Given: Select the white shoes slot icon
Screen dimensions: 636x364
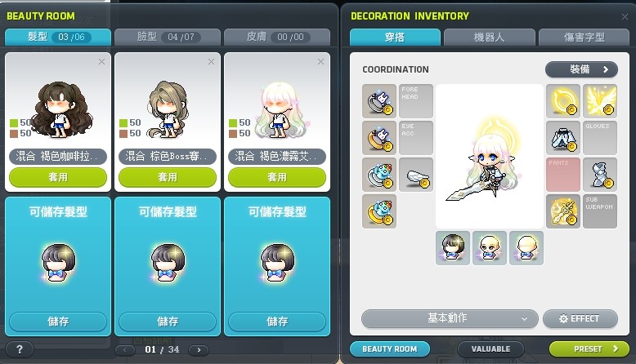Looking at the screenshot, I should 600,175.
